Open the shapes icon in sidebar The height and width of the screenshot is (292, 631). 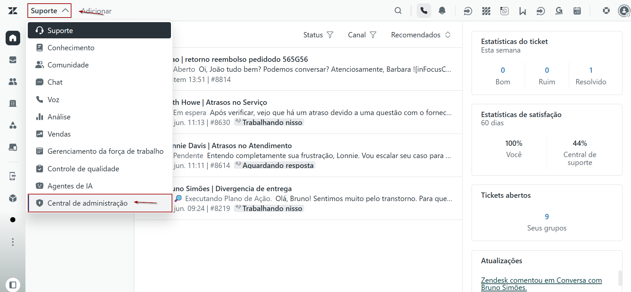coord(13,125)
